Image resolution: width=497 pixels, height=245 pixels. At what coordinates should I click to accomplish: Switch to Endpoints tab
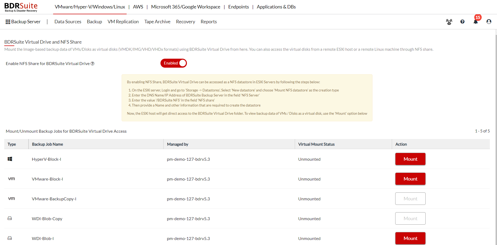point(238,7)
